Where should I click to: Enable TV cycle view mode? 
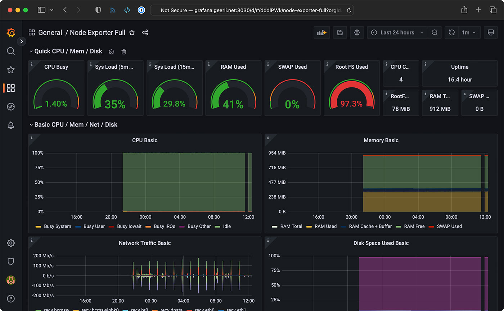(x=491, y=32)
